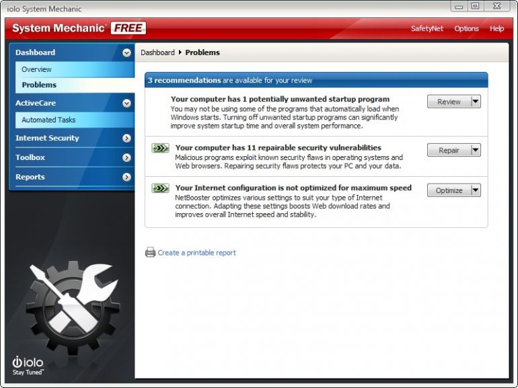Screen dimensions: 518x388
Task: Expand the Toolbox section arrow
Action: click(126, 157)
